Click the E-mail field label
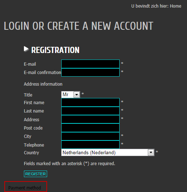Image resolution: width=187 pixels, height=192 pixels. click(x=30, y=64)
